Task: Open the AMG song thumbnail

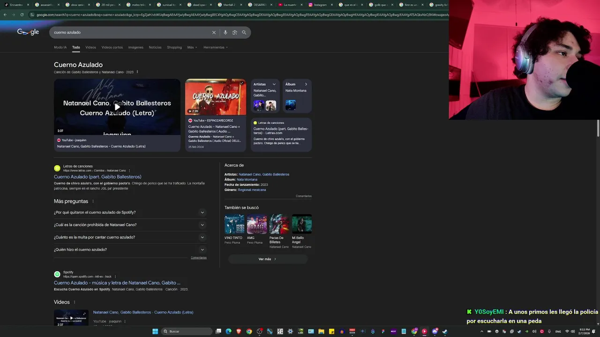Action: coord(257,224)
